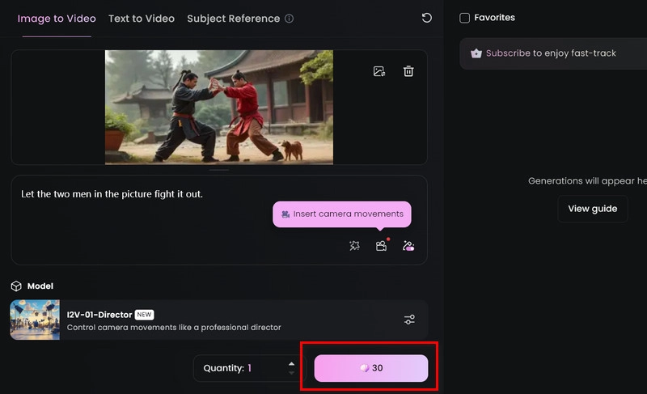Switch to the Subject Reference tab

coord(233,18)
